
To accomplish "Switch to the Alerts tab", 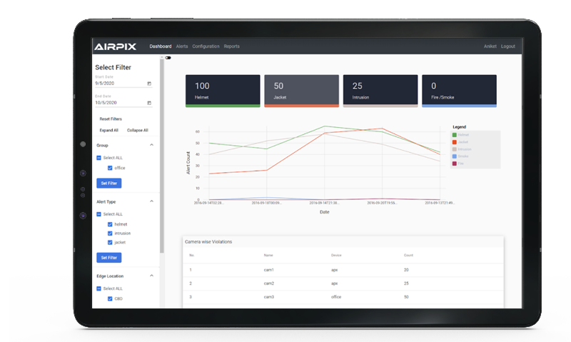I will (x=182, y=46).
